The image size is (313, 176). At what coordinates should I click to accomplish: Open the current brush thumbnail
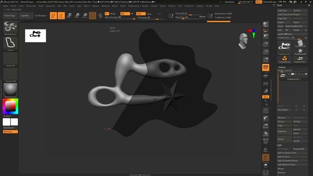(10, 28)
